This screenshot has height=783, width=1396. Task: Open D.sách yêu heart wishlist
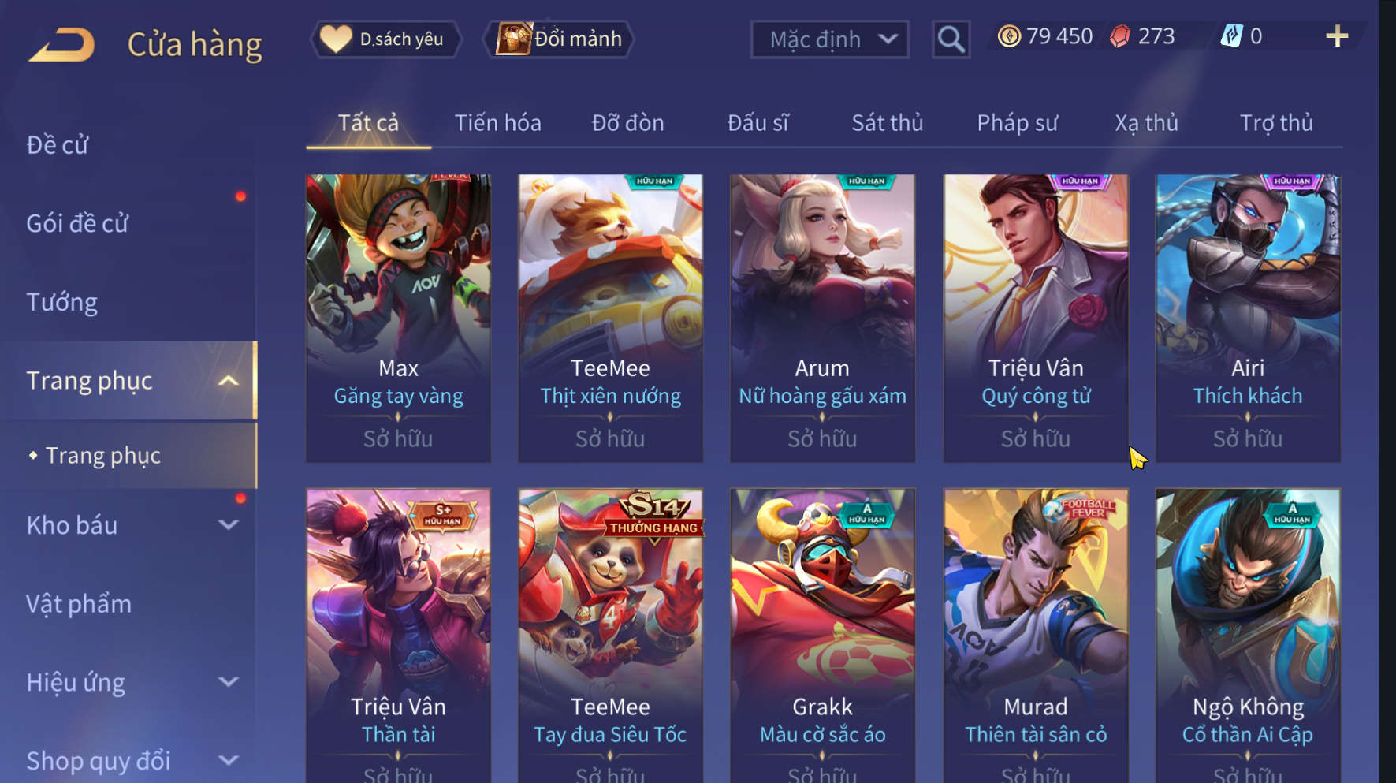click(x=386, y=39)
